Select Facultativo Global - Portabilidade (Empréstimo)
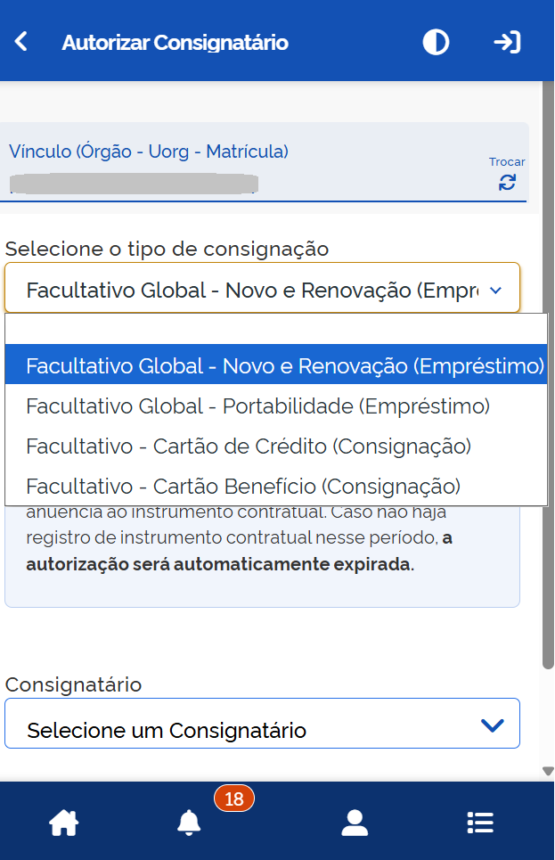555x860 pixels. pyautogui.click(x=276, y=405)
